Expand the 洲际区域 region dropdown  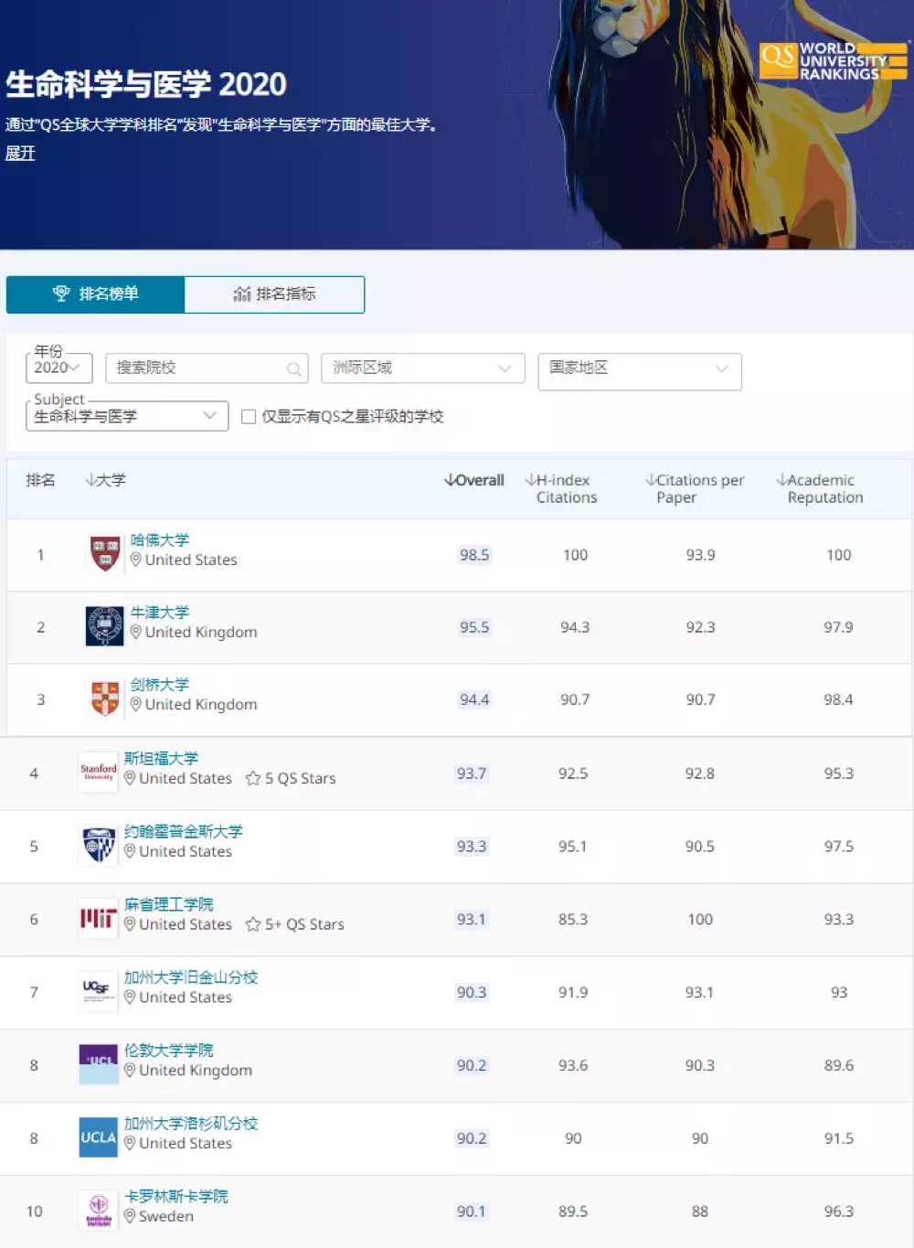[x=422, y=368]
